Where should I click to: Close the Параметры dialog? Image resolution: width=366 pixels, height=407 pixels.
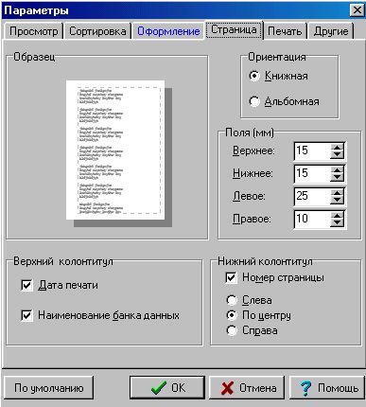coord(357,10)
